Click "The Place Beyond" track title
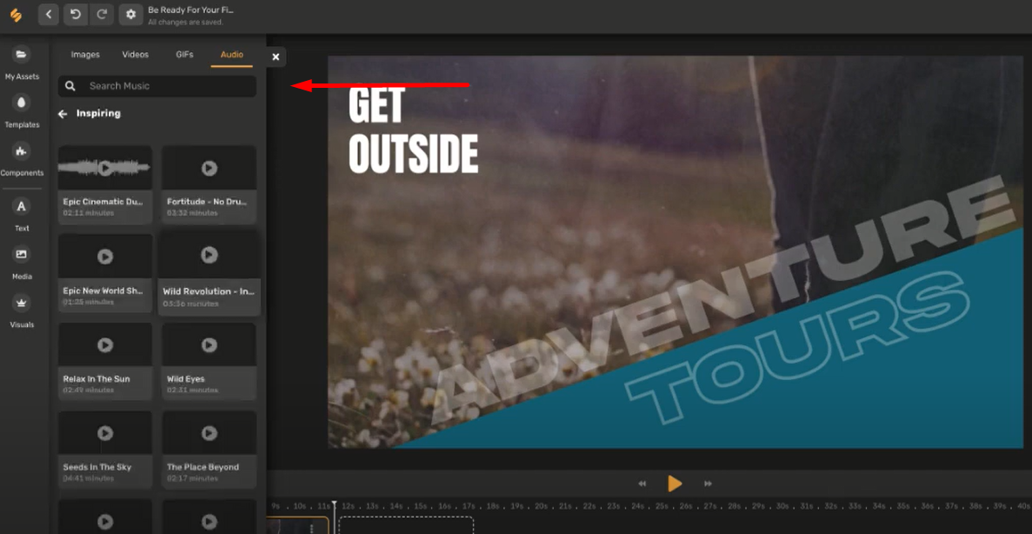This screenshot has height=534, width=1032. click(203, 468)
